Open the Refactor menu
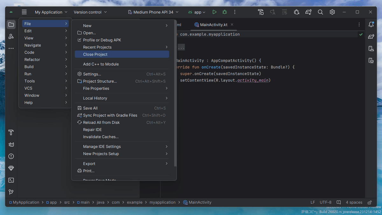Screen dimensions: 382x215 (x=46, y=60)
